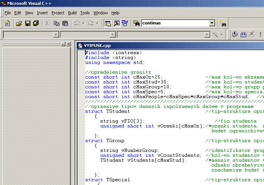The width and height of the screenshot is (264, 185).
Task: Open the Undo history dropdown arrow
Action: tap(83, 23)
